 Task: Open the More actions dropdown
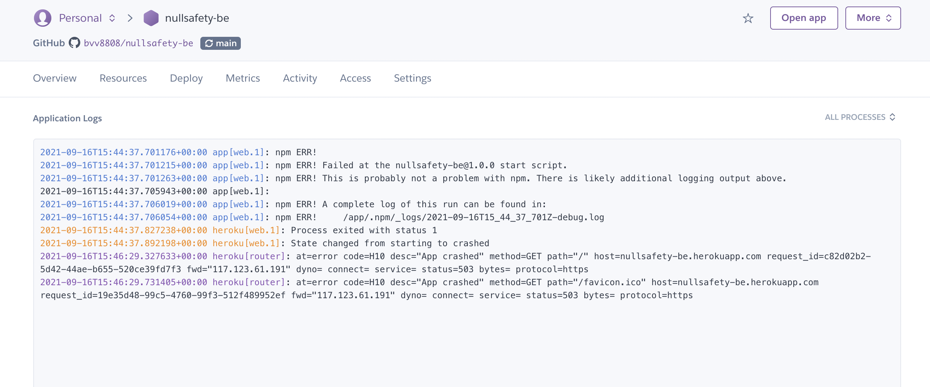click(873, 18)
